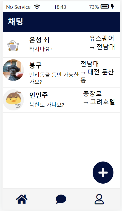Select the route 유스퀘어 → 전남대
The height and width of the screenshot is (211, 122).
(x=102, y=43)
